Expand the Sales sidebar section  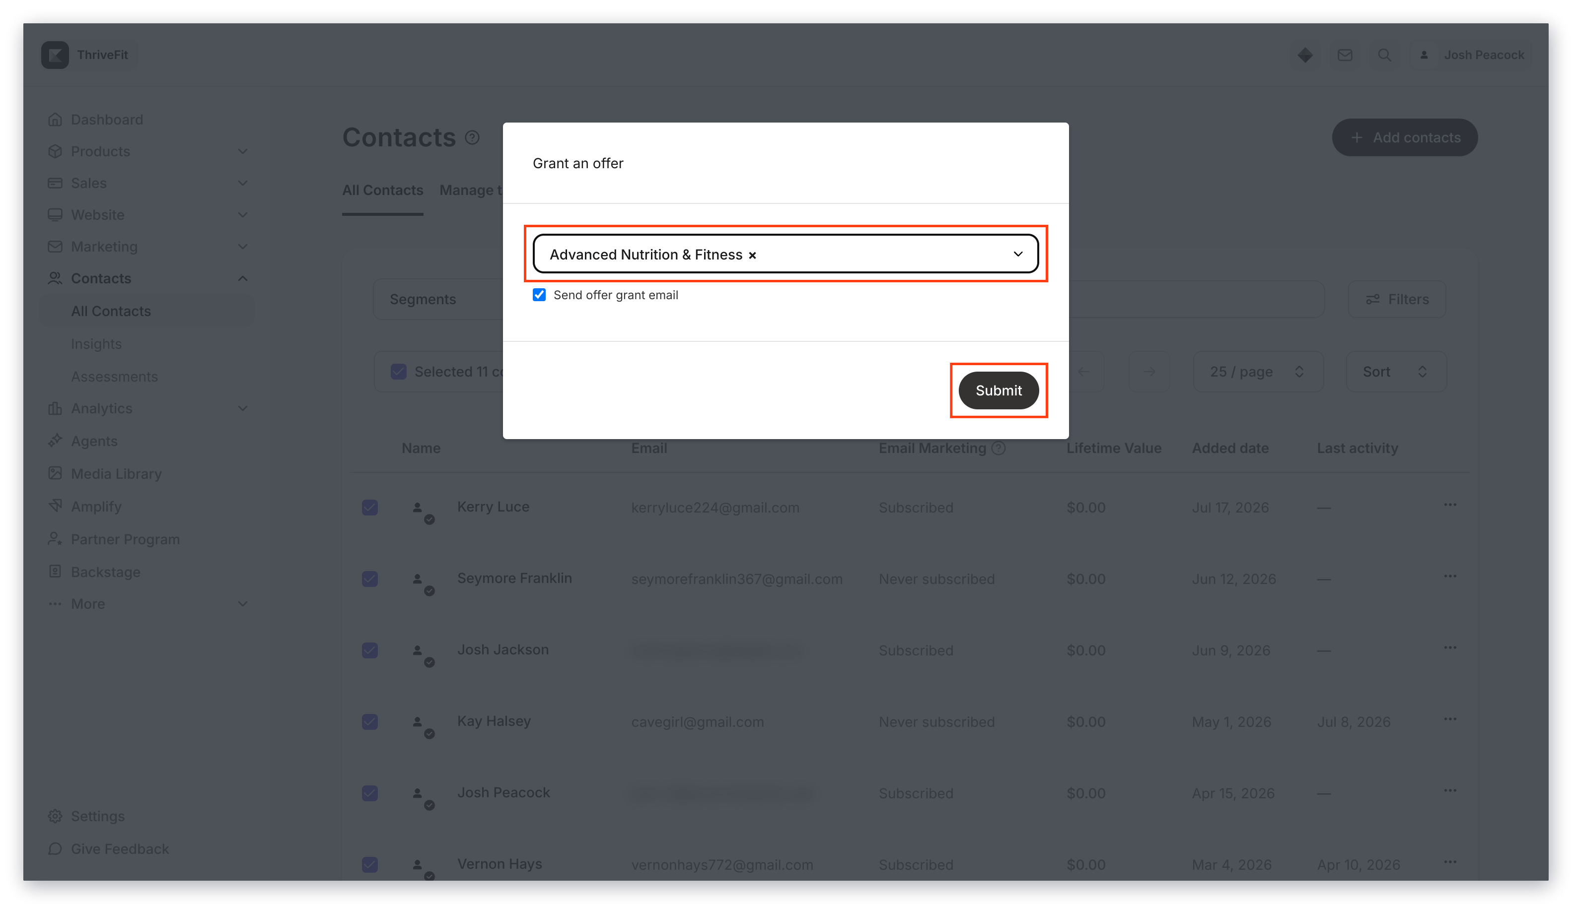pos(242,183)
